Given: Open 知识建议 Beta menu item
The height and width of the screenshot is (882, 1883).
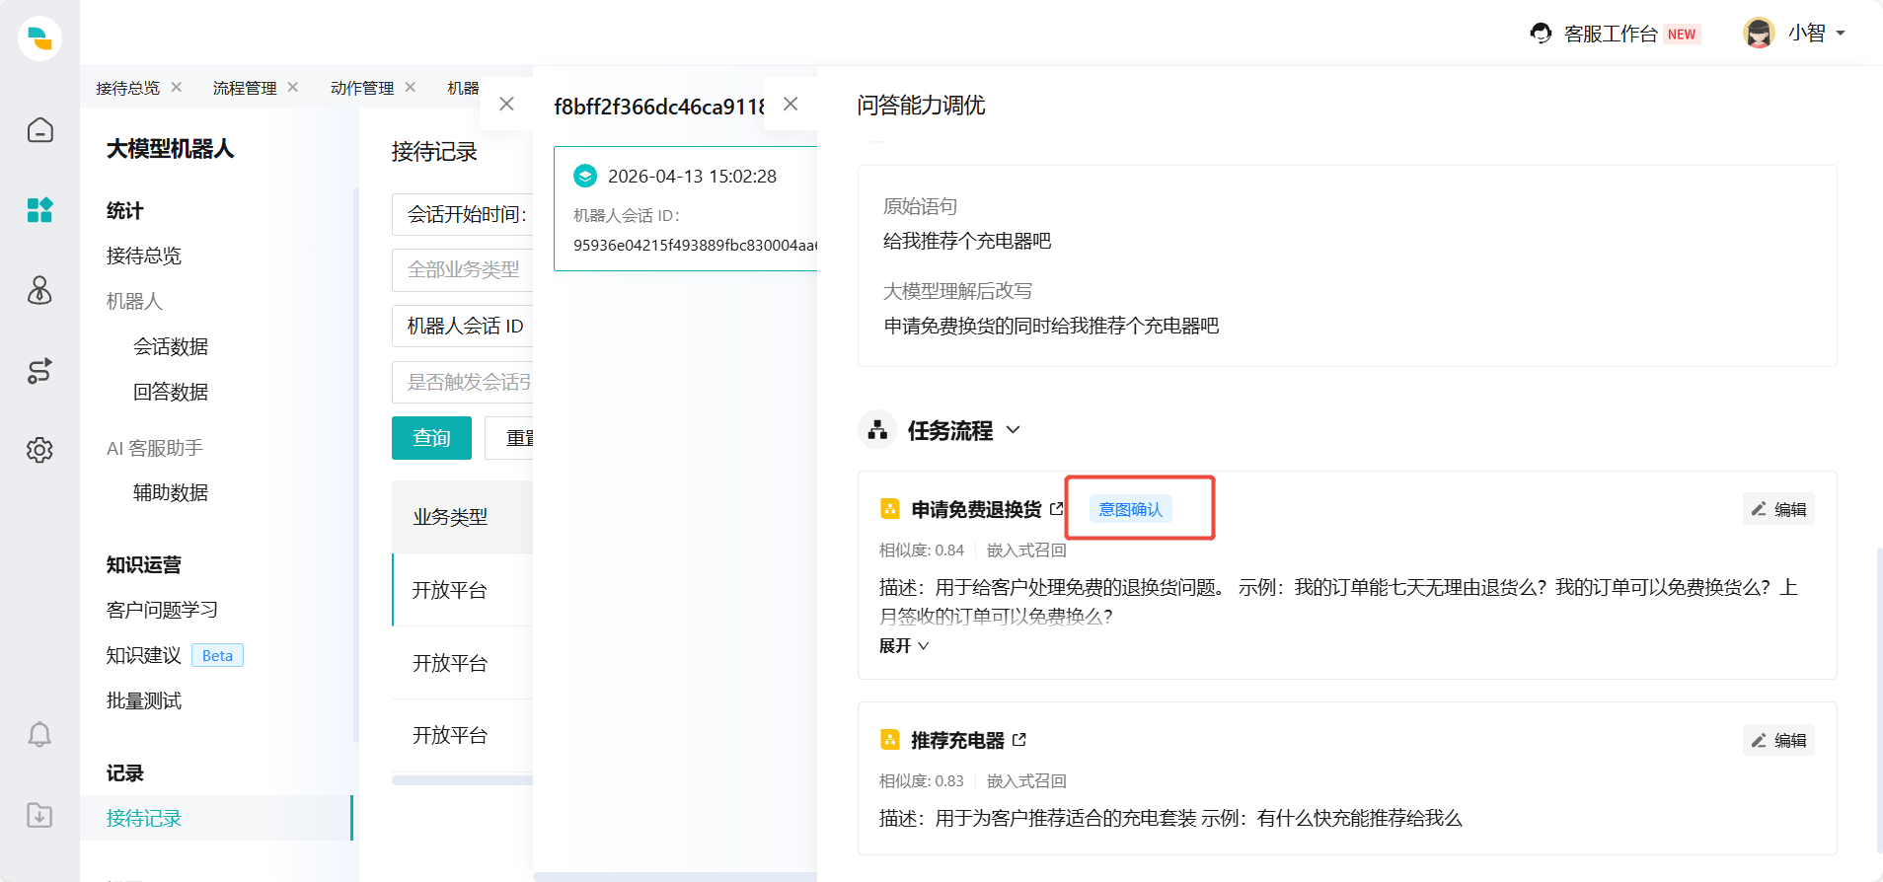Looking at the screenshot, I should pyautogui.click(x=175, y=655).
